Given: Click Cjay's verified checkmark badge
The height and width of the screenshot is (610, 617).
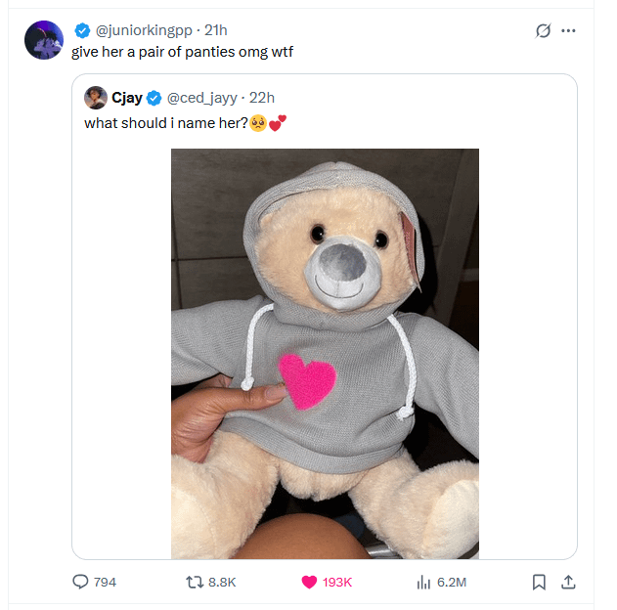Looking at the screenshot, I should pos(154,99).
